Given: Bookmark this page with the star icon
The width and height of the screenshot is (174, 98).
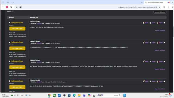Looking at the screenshot, I should pos(17,7).
